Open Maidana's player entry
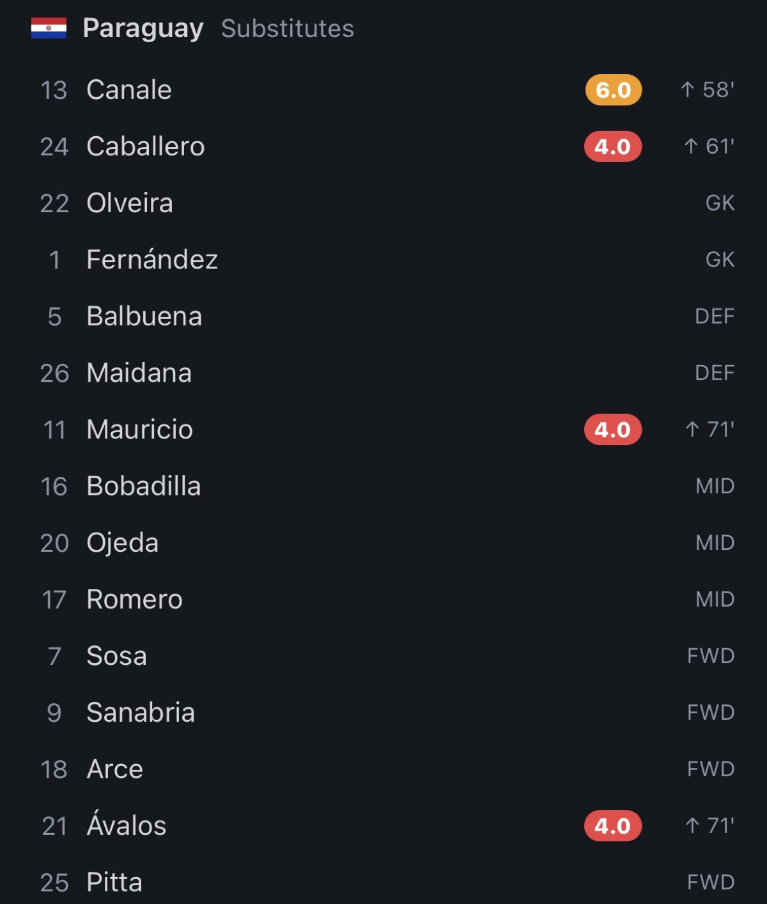This screenshot has width=767, height=904. click(383, 373)
